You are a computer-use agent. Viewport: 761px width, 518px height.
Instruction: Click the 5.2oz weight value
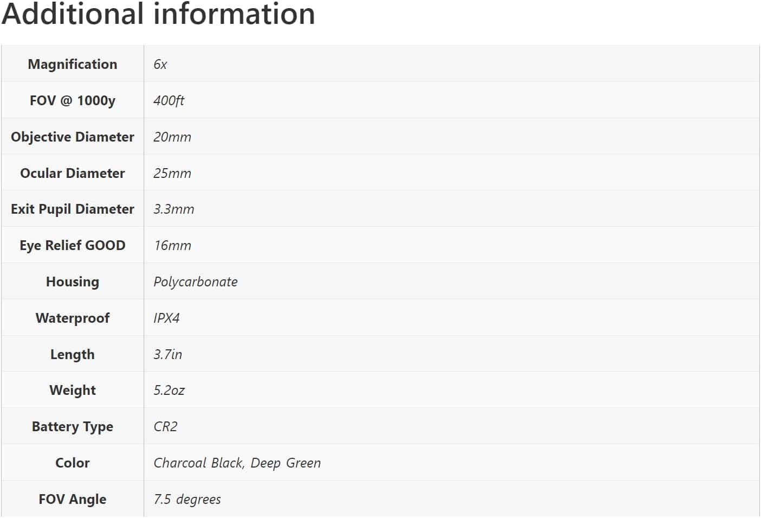[169, 390]
